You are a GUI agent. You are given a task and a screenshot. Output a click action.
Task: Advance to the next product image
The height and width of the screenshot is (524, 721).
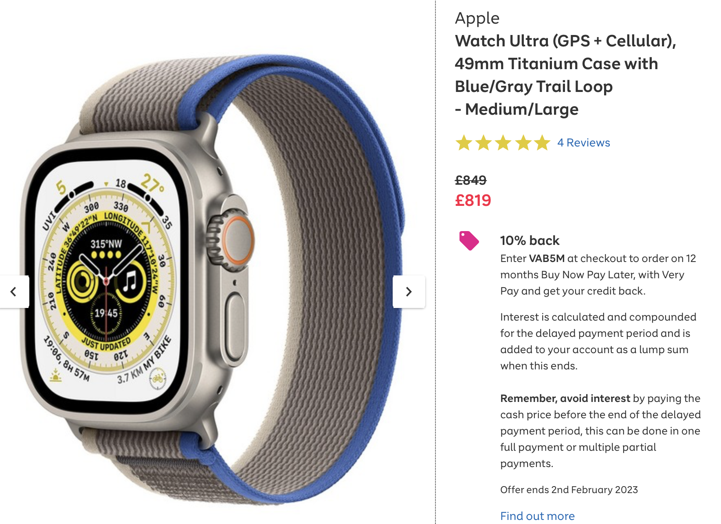[x=409, y=292]
